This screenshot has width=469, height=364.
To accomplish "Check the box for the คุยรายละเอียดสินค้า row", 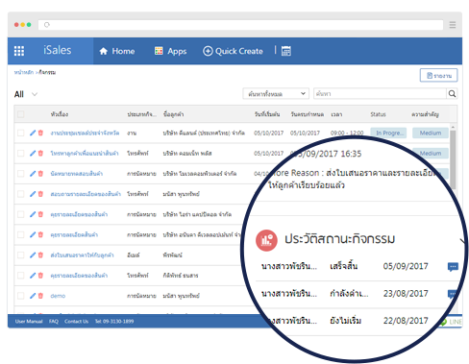I will click(21, 234).
